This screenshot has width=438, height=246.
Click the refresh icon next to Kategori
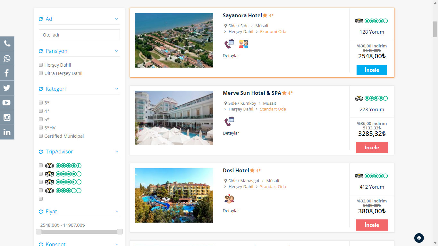tap(41, 89)
